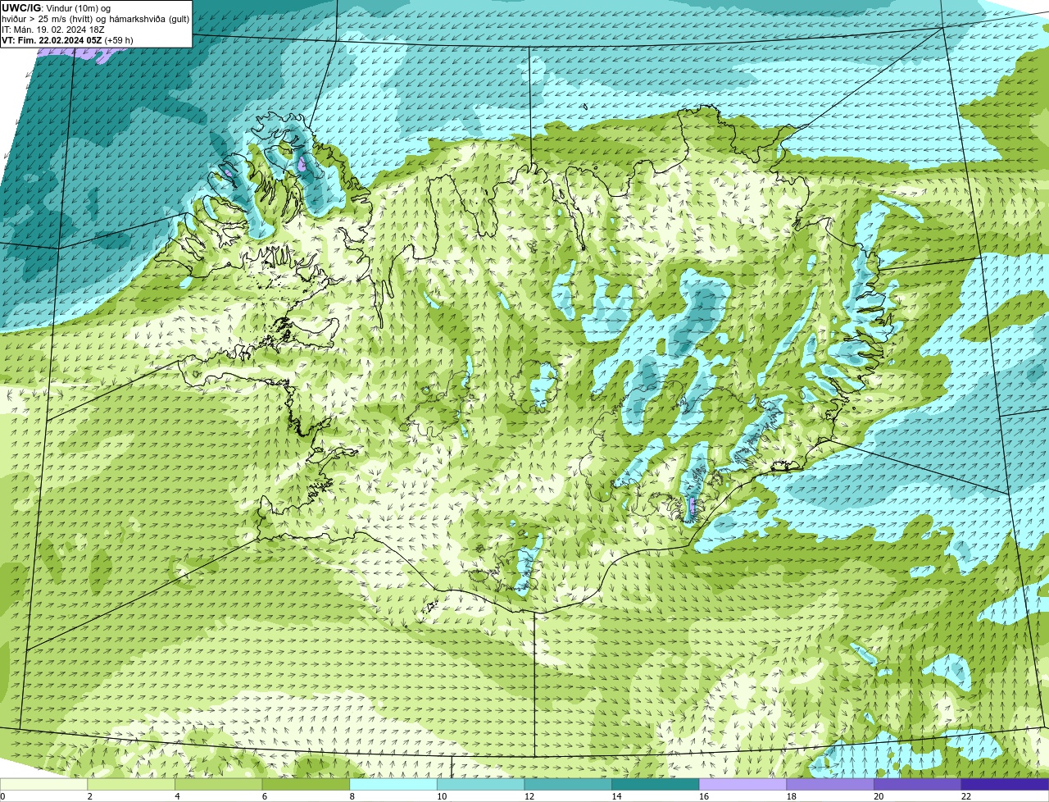
Task: Click the 'UWC/IG: Vindur (10m) og' title line
Action: (x=57, y=8)
